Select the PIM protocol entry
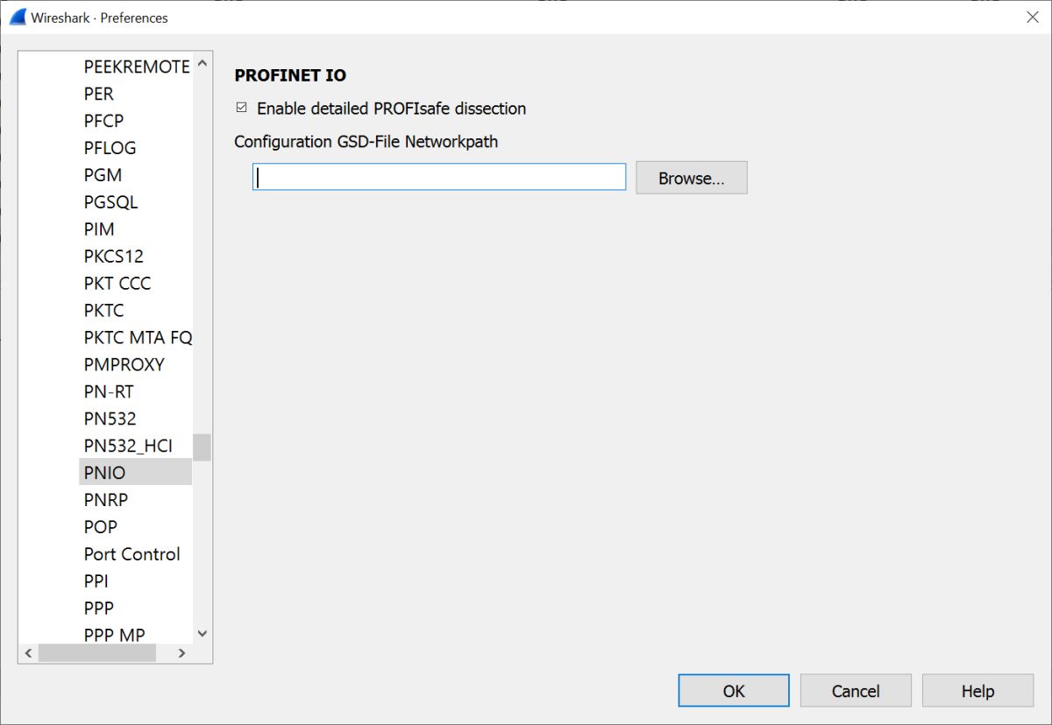The width and height of the screenshot is (1052, 725). 99,229
